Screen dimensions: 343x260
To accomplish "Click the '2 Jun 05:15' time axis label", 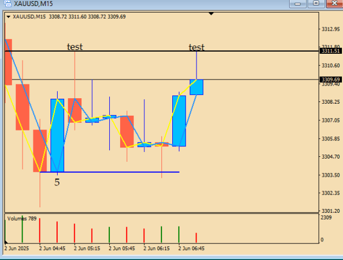I will (87, 248).
